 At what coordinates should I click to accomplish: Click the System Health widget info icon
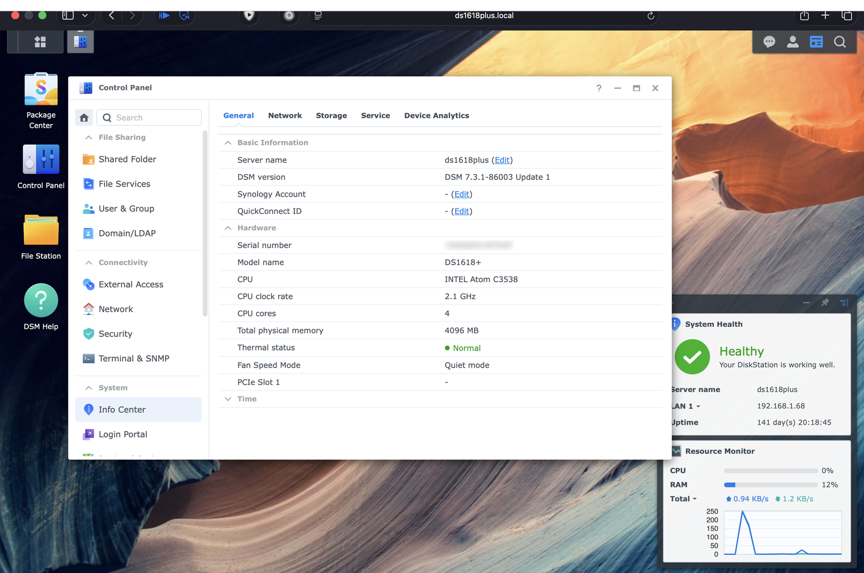click(676, 324)
